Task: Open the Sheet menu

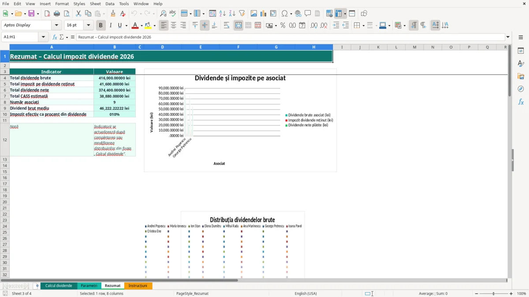Action: tap(95, 4)
